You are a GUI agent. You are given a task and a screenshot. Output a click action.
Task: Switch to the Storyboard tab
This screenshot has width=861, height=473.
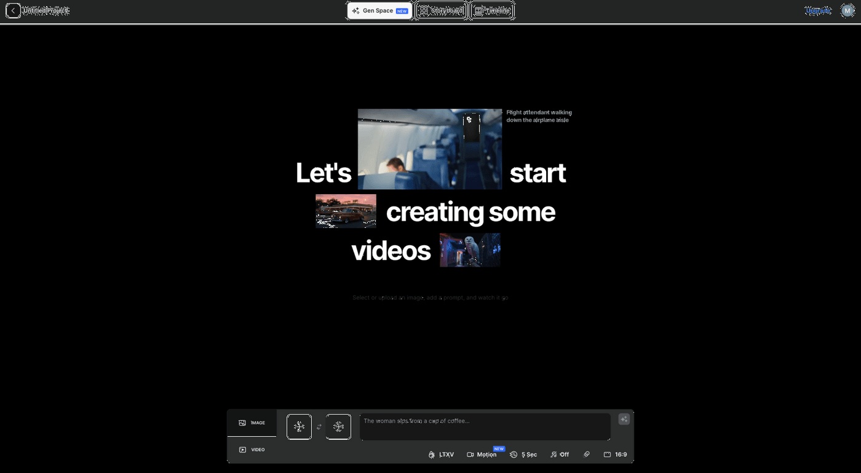(441, 10)
